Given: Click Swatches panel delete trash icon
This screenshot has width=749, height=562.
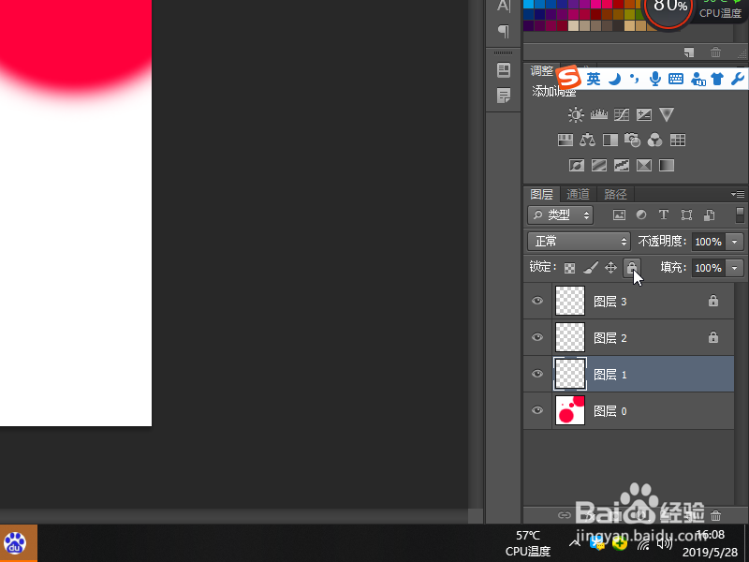Looking at the screenshot, I should [x=715, y=52].
